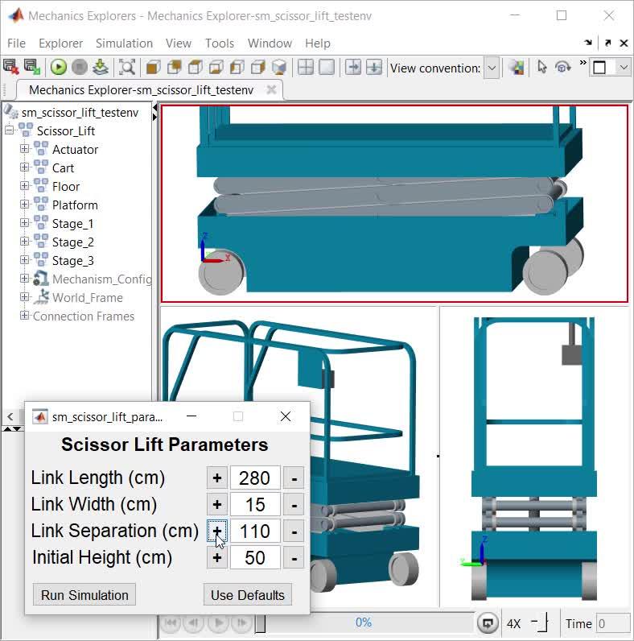The height and width of the screenshot is (641, 634).
Task: Increase Link Separation with plus button
Action: tap(216, 531)
